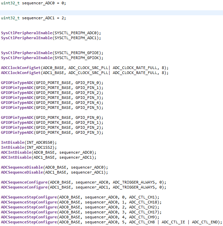Click ADCSequenceDisable line for ADC1_BASE
The image size is (223, 226).
pyautogui.click(x=54, y=172)
